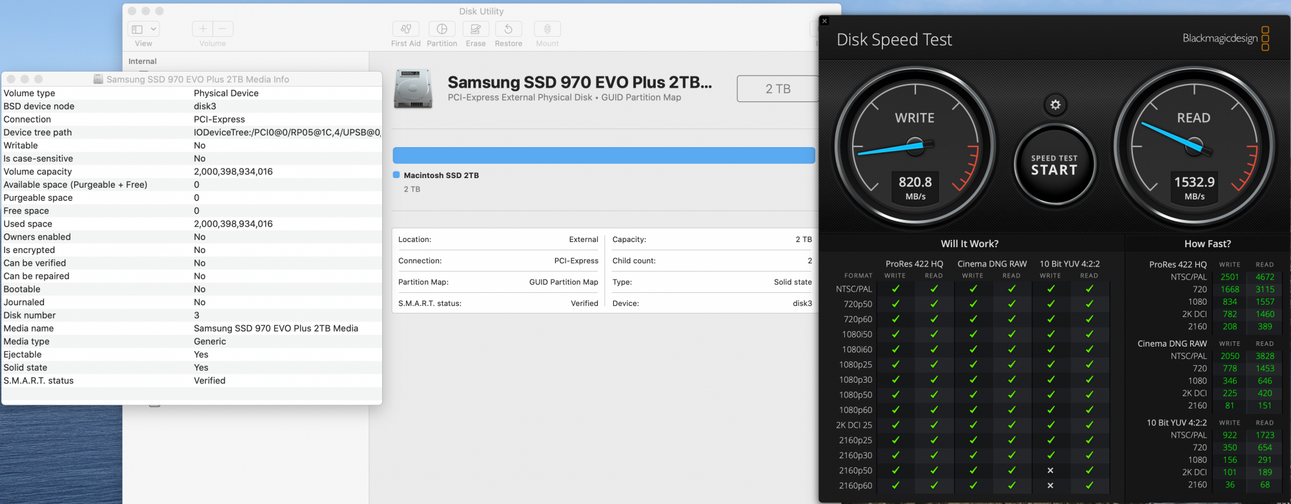Click the Samsung SSD drive icon
The image size is (1291, 504).
click(x=413, y=89)
